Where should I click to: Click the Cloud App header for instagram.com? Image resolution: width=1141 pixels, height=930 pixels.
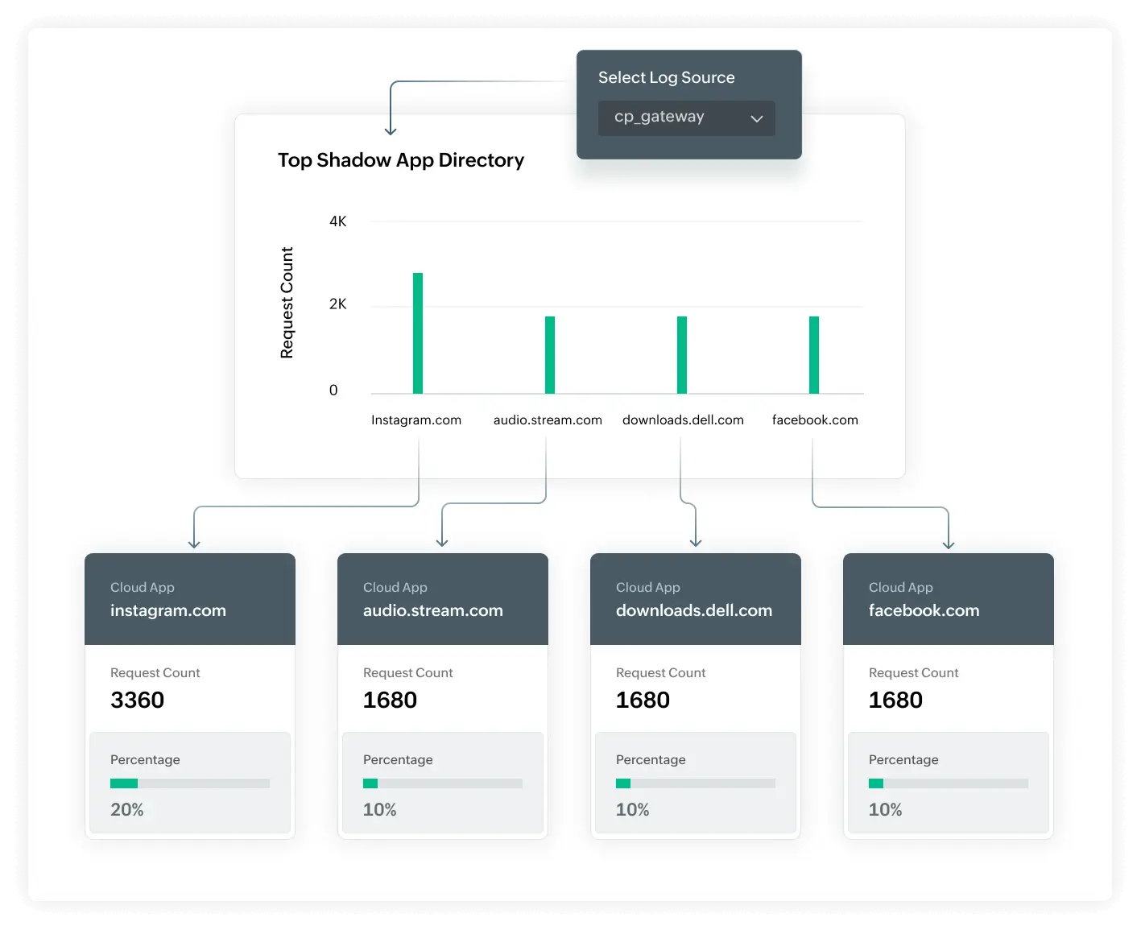coord(190,600)
